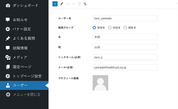
Task: Select the 投稿者 radio button
Action: click(110, 28)
